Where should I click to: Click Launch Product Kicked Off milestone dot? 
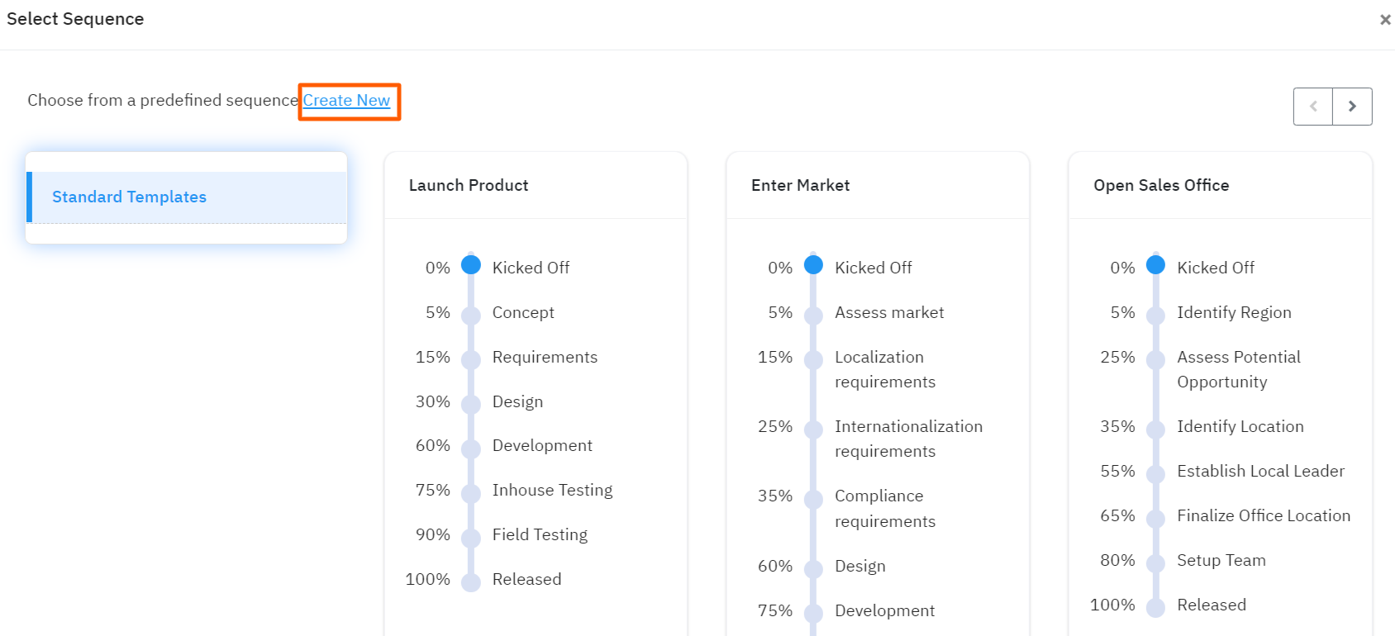471,265
